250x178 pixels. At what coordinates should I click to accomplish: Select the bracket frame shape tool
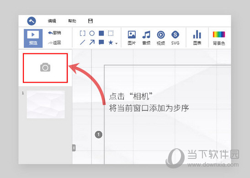[x=82, y=33]
